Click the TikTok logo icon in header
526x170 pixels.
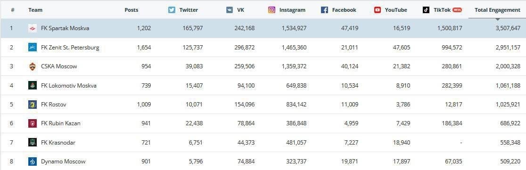click(426, 10)
